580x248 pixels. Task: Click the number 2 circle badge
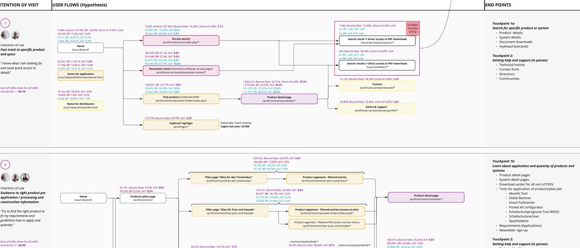pos(5,165)
